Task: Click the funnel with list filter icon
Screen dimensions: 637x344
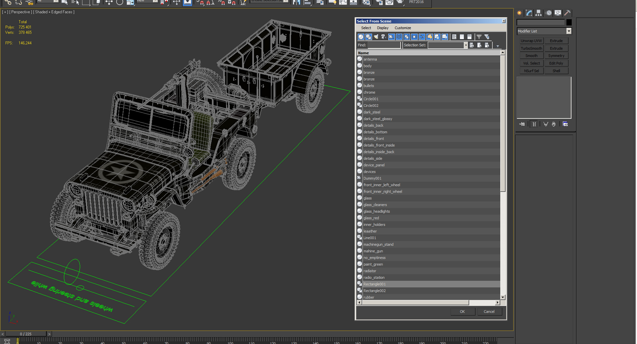Action: coord(487,37)
